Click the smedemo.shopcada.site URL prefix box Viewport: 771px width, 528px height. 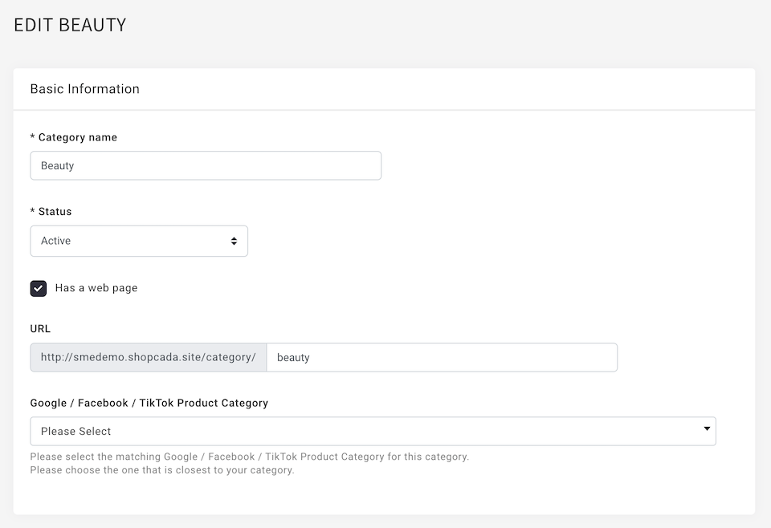[148, 358]
